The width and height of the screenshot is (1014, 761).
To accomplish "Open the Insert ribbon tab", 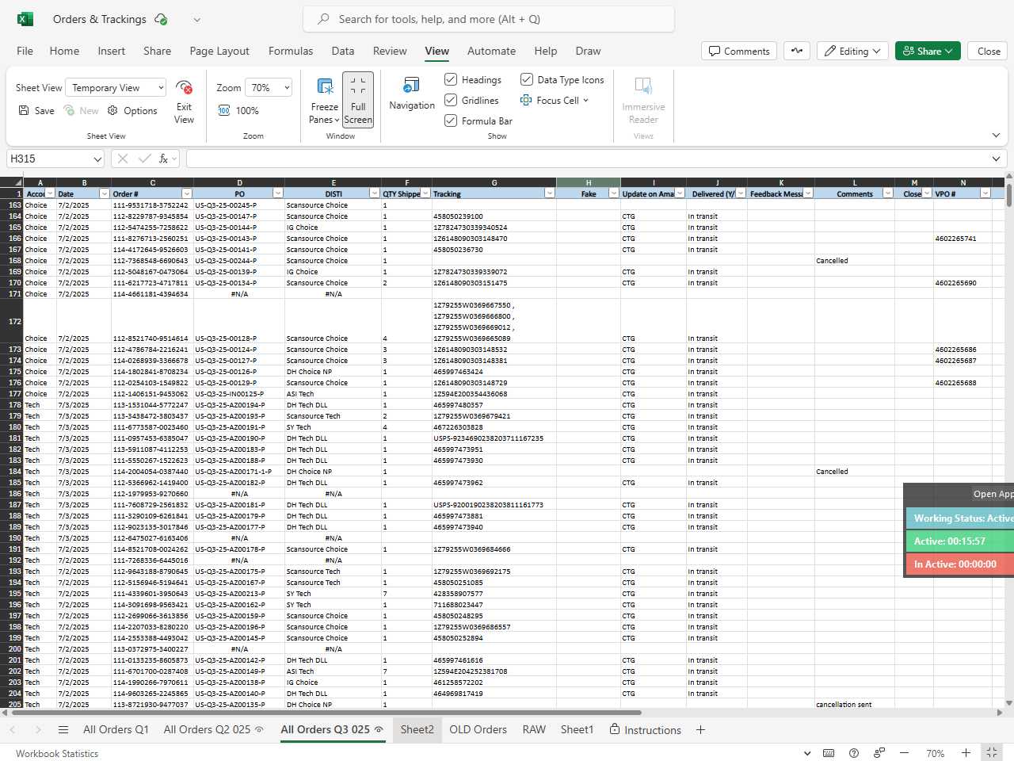I will point(112,51).
